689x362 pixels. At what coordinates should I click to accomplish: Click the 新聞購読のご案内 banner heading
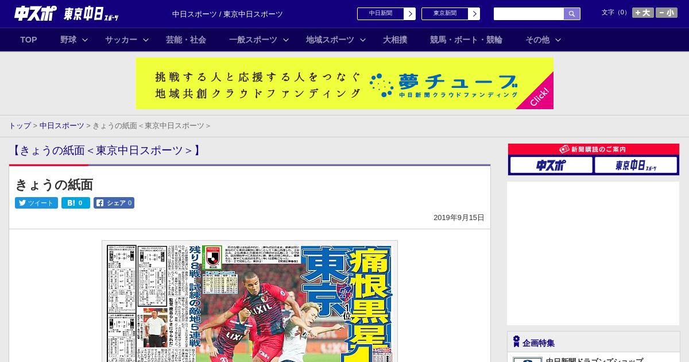tap(594, 149)
